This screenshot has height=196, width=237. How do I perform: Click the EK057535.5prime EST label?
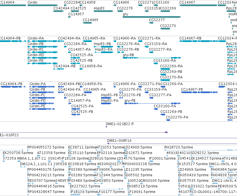tap(193, 181)
